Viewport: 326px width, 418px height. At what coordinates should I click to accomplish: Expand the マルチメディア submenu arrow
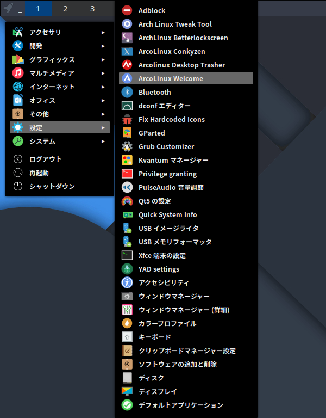[x=103, y=73]
